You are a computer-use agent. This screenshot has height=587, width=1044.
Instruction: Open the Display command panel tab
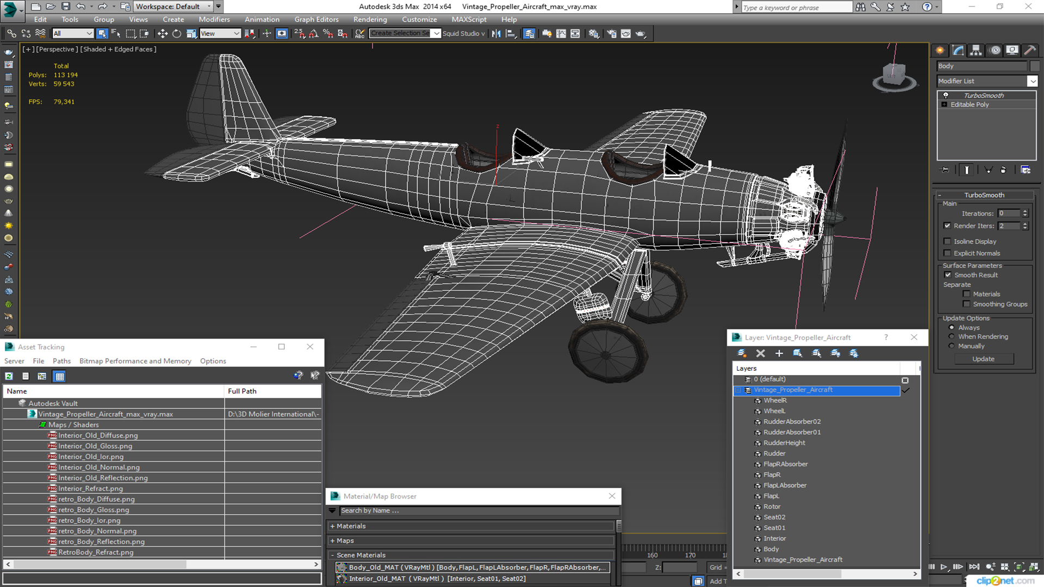click(x=1012, y=51)
